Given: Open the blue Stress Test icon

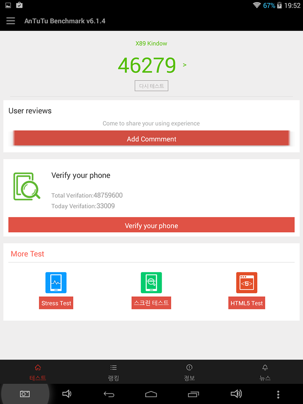Looking at the screenshot, I should pos(56,283).
